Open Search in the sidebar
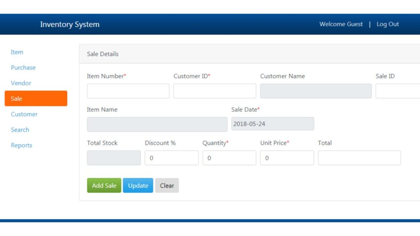Viewport: 420px width, 236px height. coord(20,129)
